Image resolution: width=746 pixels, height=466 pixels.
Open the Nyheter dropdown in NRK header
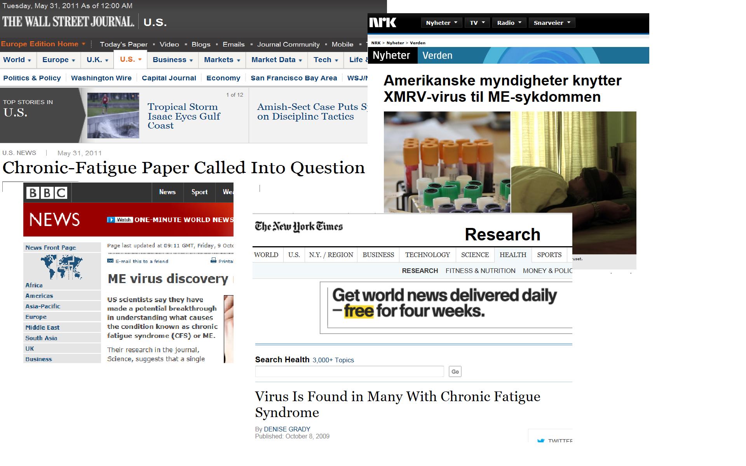[441, 23]
